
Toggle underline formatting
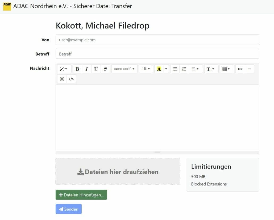coord(96,69)
